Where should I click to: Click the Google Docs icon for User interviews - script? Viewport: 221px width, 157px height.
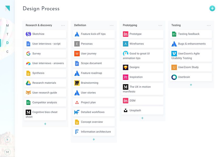28,44
